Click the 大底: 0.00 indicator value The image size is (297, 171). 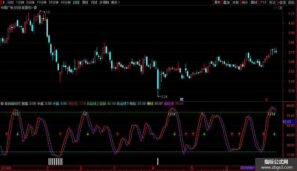click(x=60, y=104)
